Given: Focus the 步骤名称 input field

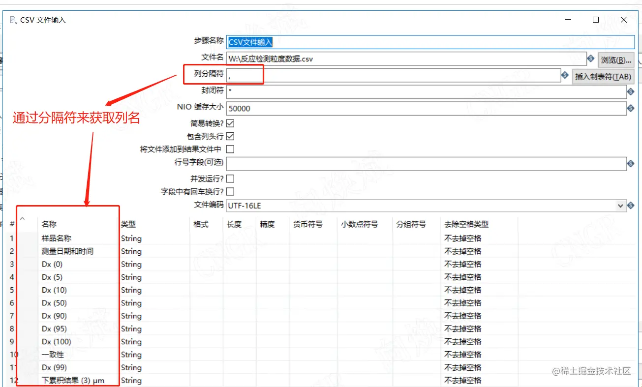Looking at the screenshot, I should (430, 42).
